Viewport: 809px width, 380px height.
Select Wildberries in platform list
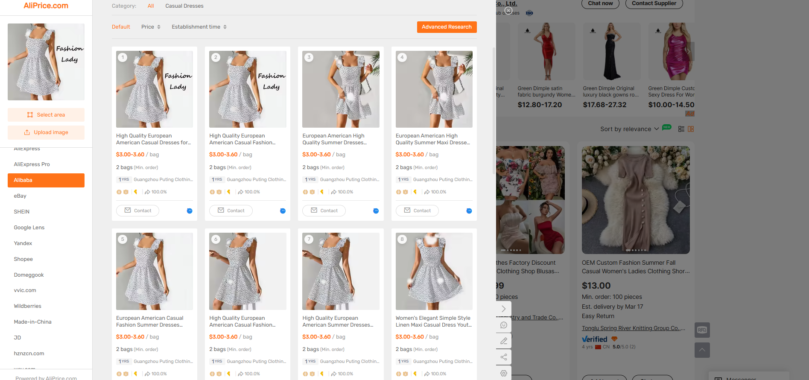[x=46, y=306]
